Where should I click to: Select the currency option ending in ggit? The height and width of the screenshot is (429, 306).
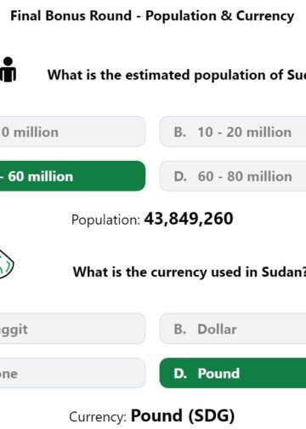tap(72, 329)
